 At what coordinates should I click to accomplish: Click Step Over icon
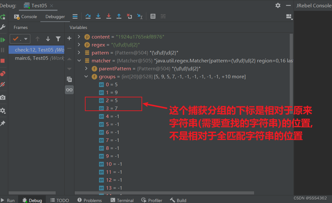(88, 16)
